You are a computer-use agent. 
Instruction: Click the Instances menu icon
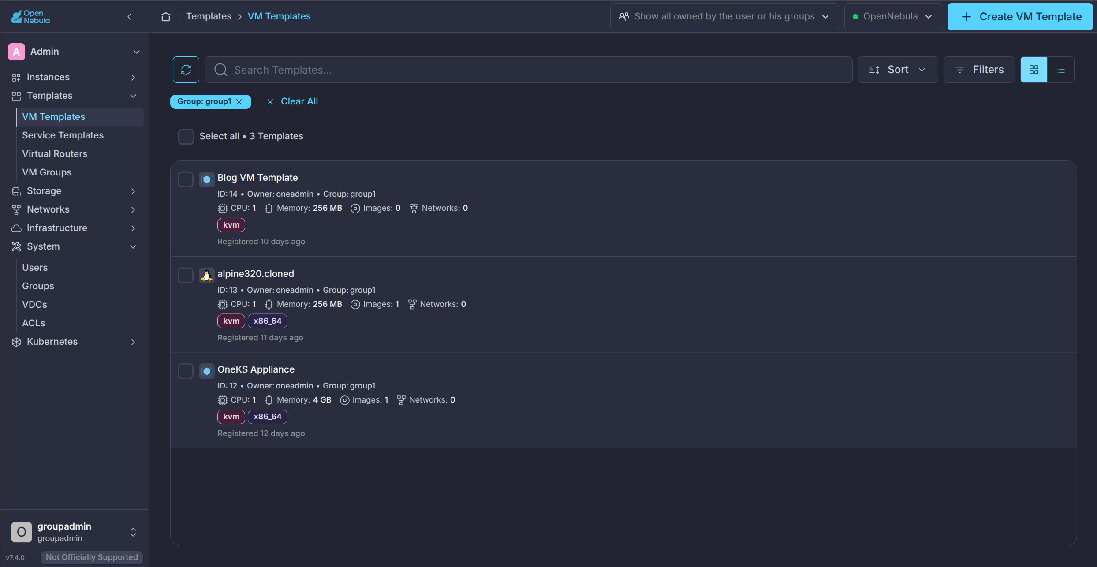tap(16, 77)
